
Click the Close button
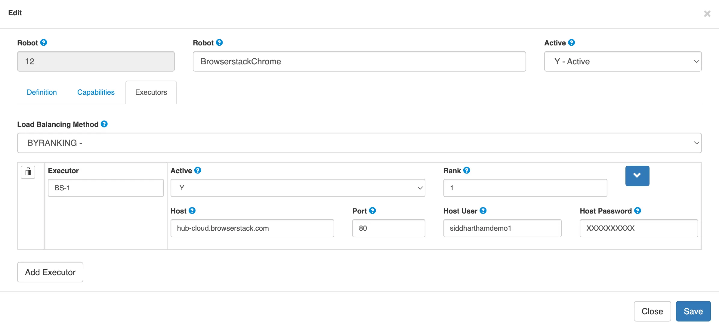coord(652,311)
